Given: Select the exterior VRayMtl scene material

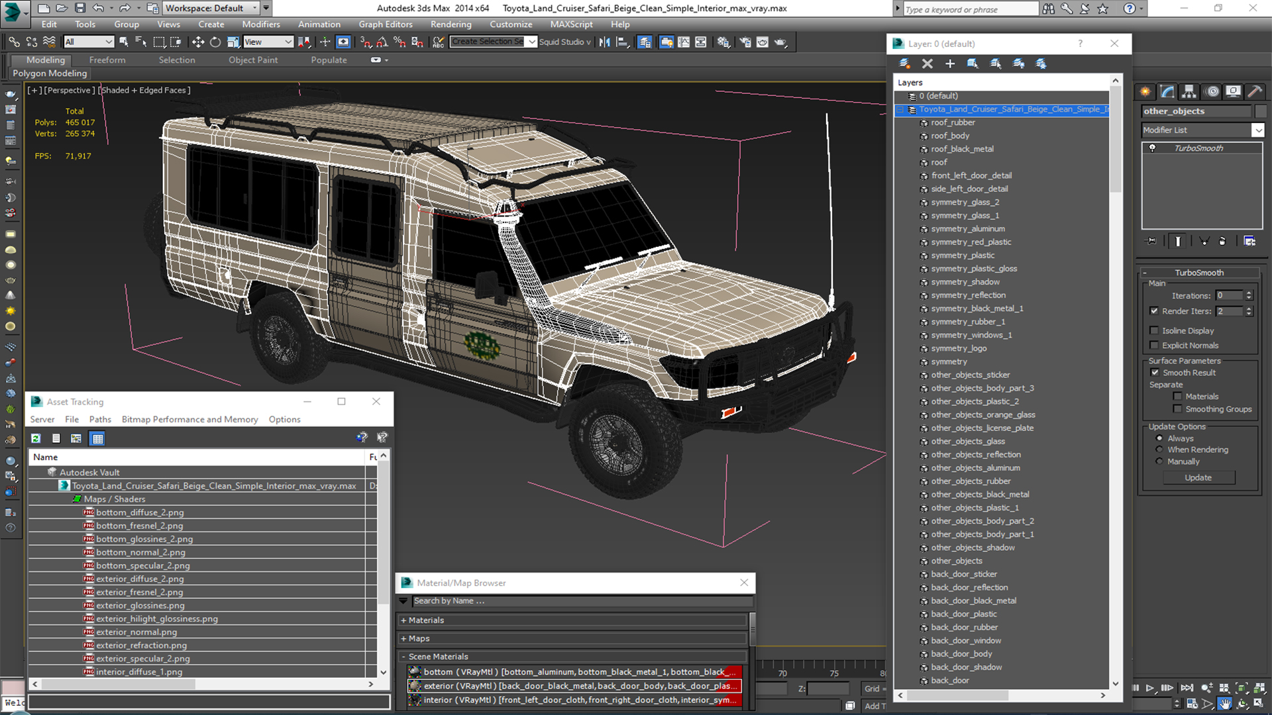Looking at the screenshot, I should [574, 686].
